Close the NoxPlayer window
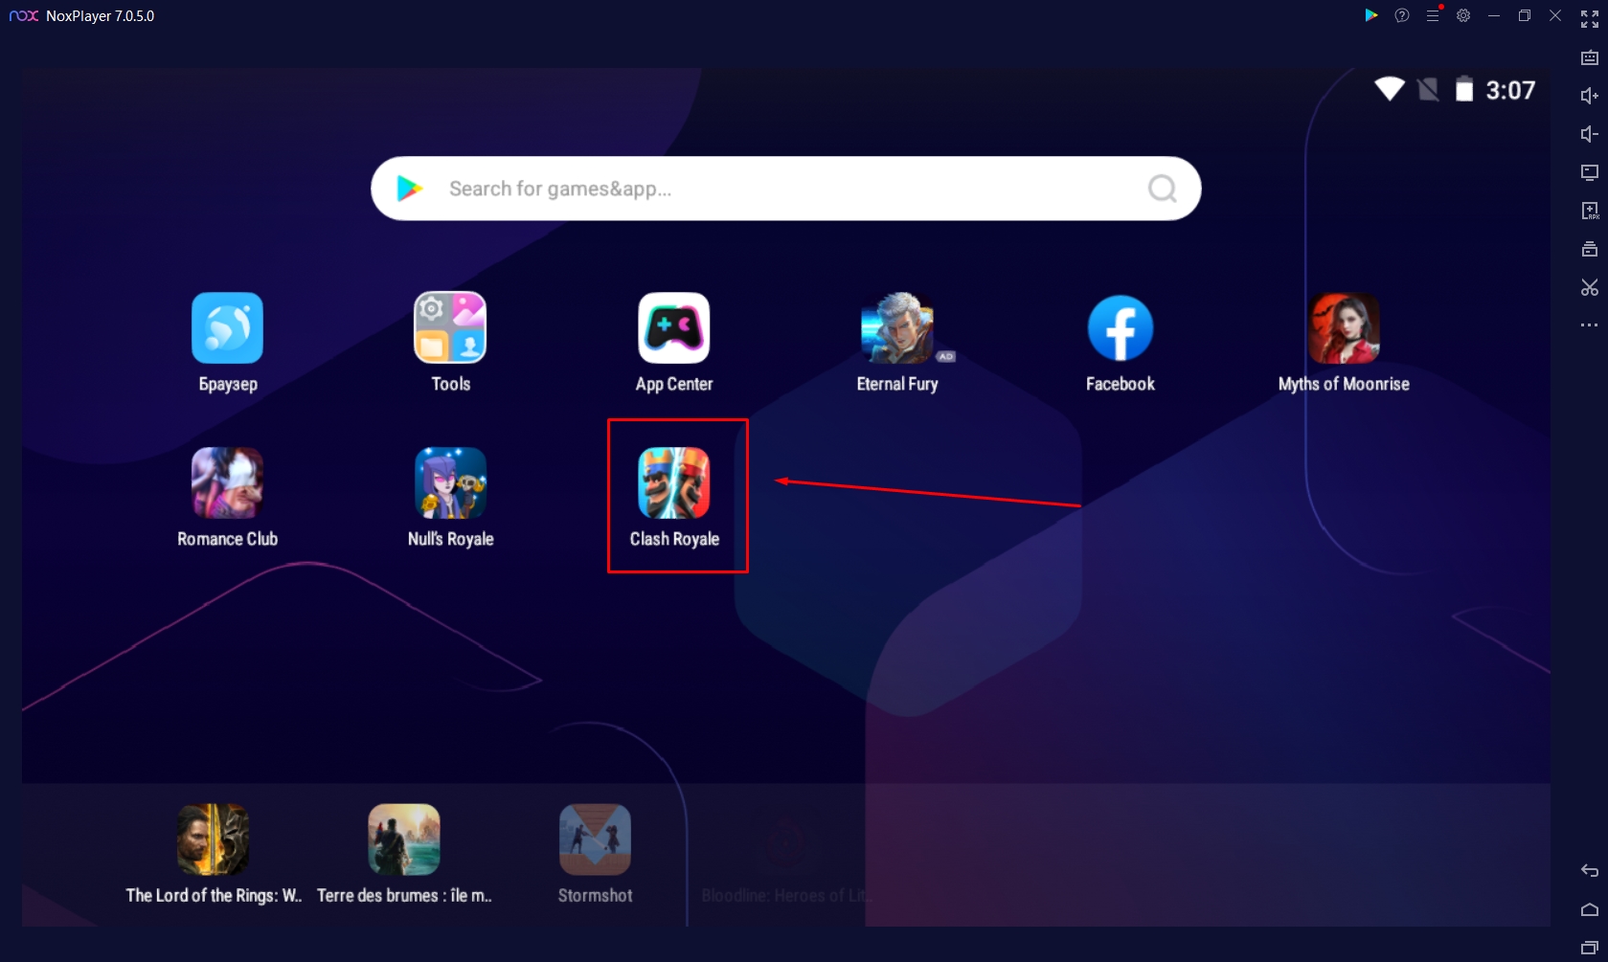This screenshot has height=962, width=1608. [x=1555, y=15]
